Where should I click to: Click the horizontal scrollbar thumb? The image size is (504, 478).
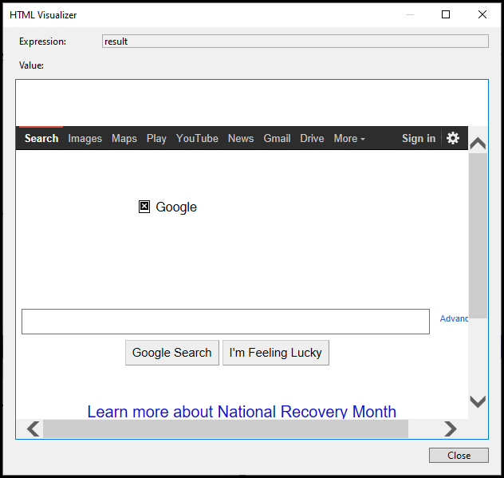(226, 429)
